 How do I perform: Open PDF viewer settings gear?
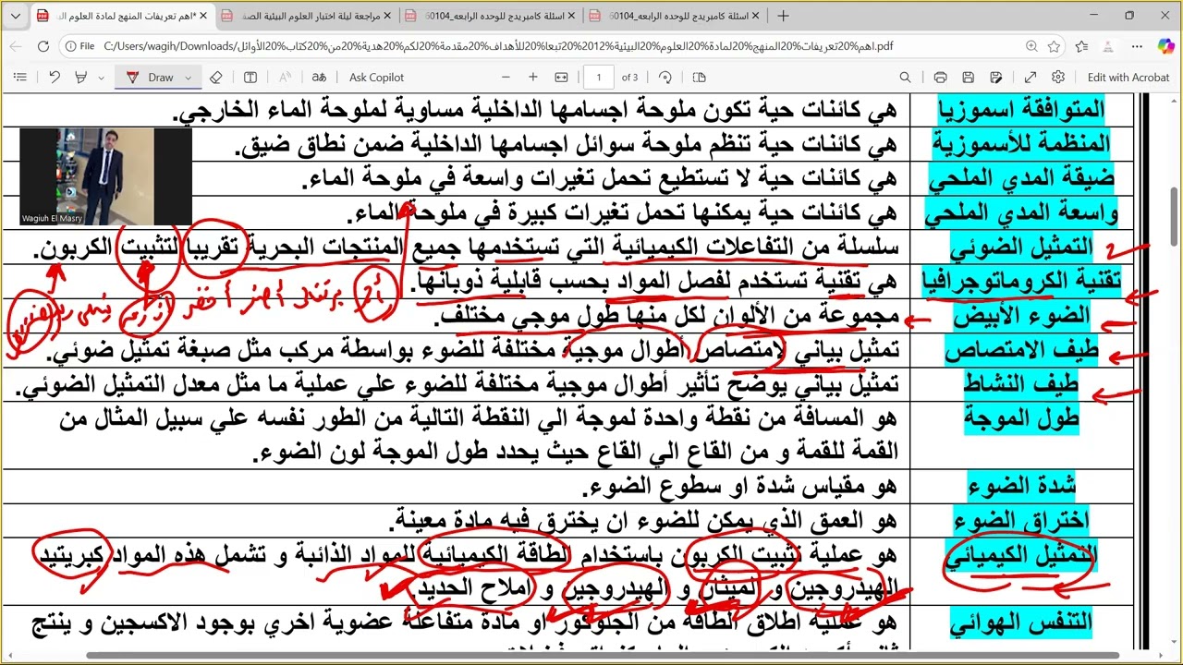[1058, 78]
